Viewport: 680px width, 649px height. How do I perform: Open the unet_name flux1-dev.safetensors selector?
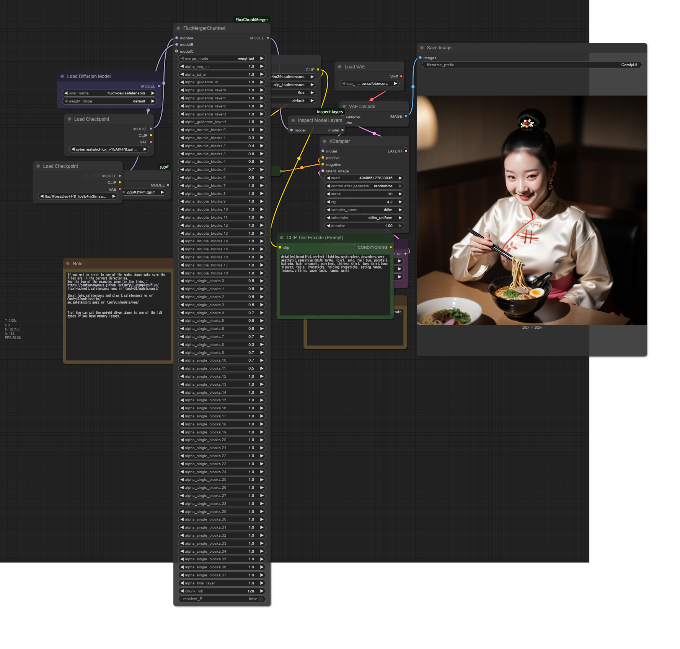[x=109, y=93]
